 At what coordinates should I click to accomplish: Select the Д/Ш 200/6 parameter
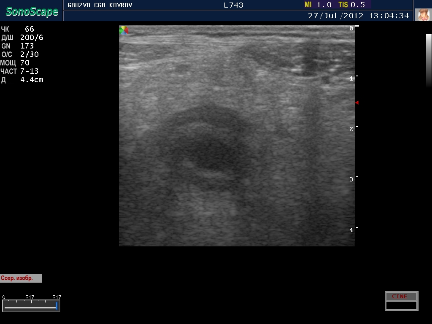click(22, 38)
